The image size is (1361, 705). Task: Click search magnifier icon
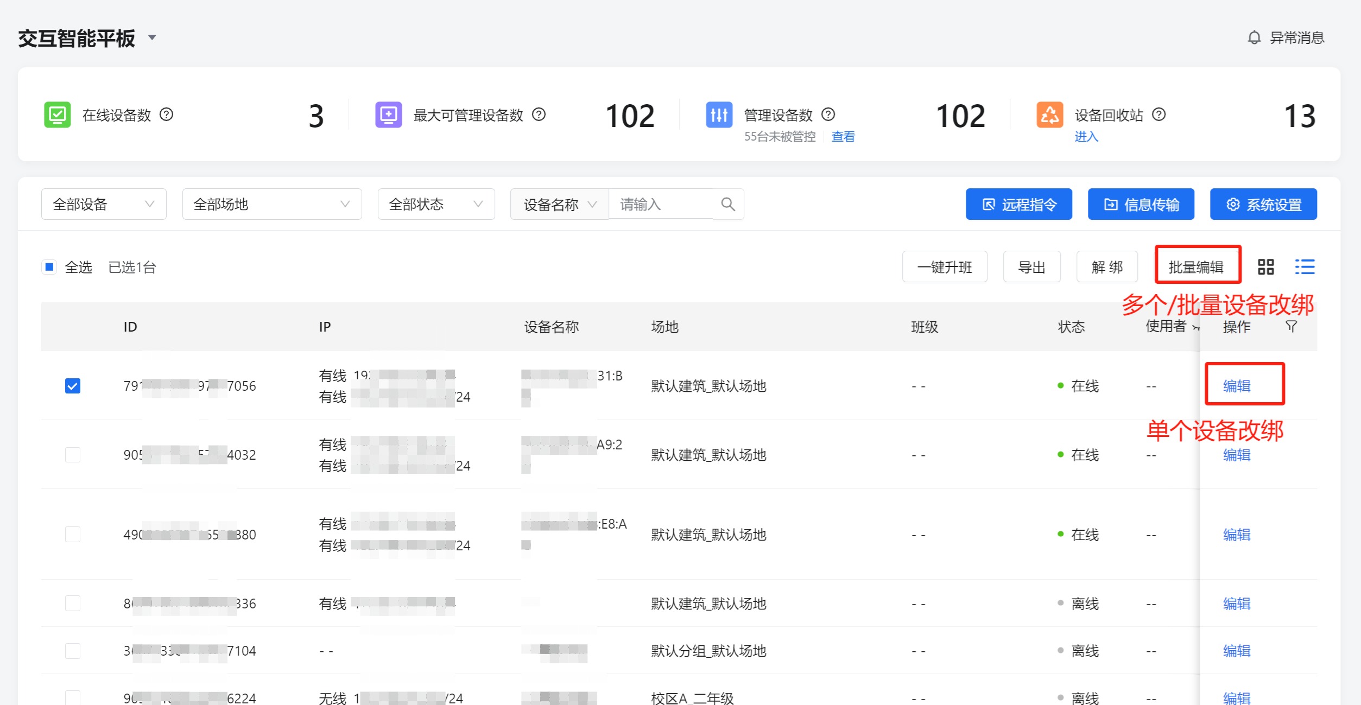tap(728, 204)
